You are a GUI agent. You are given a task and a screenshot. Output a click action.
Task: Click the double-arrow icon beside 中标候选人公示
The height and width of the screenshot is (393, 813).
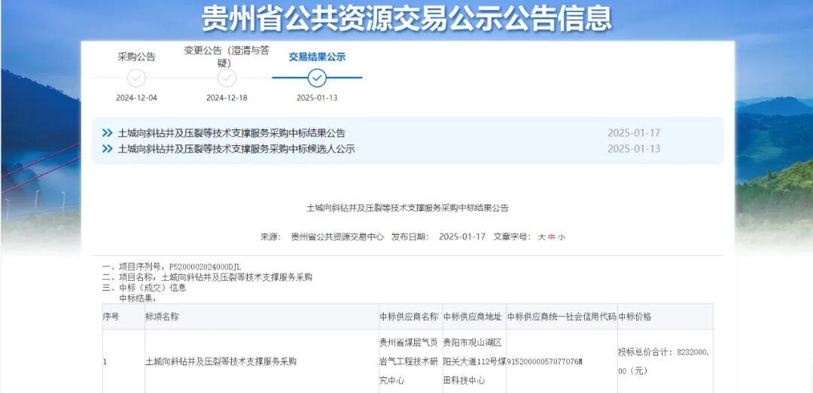(108, 149)
